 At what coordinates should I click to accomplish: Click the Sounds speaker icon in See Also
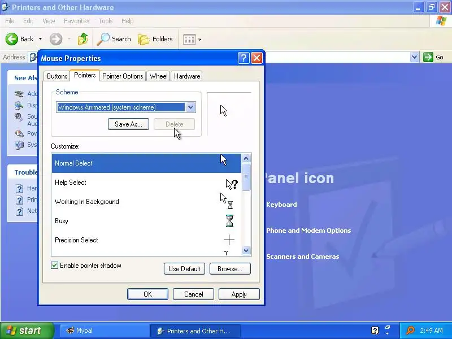tap(19, 117)
